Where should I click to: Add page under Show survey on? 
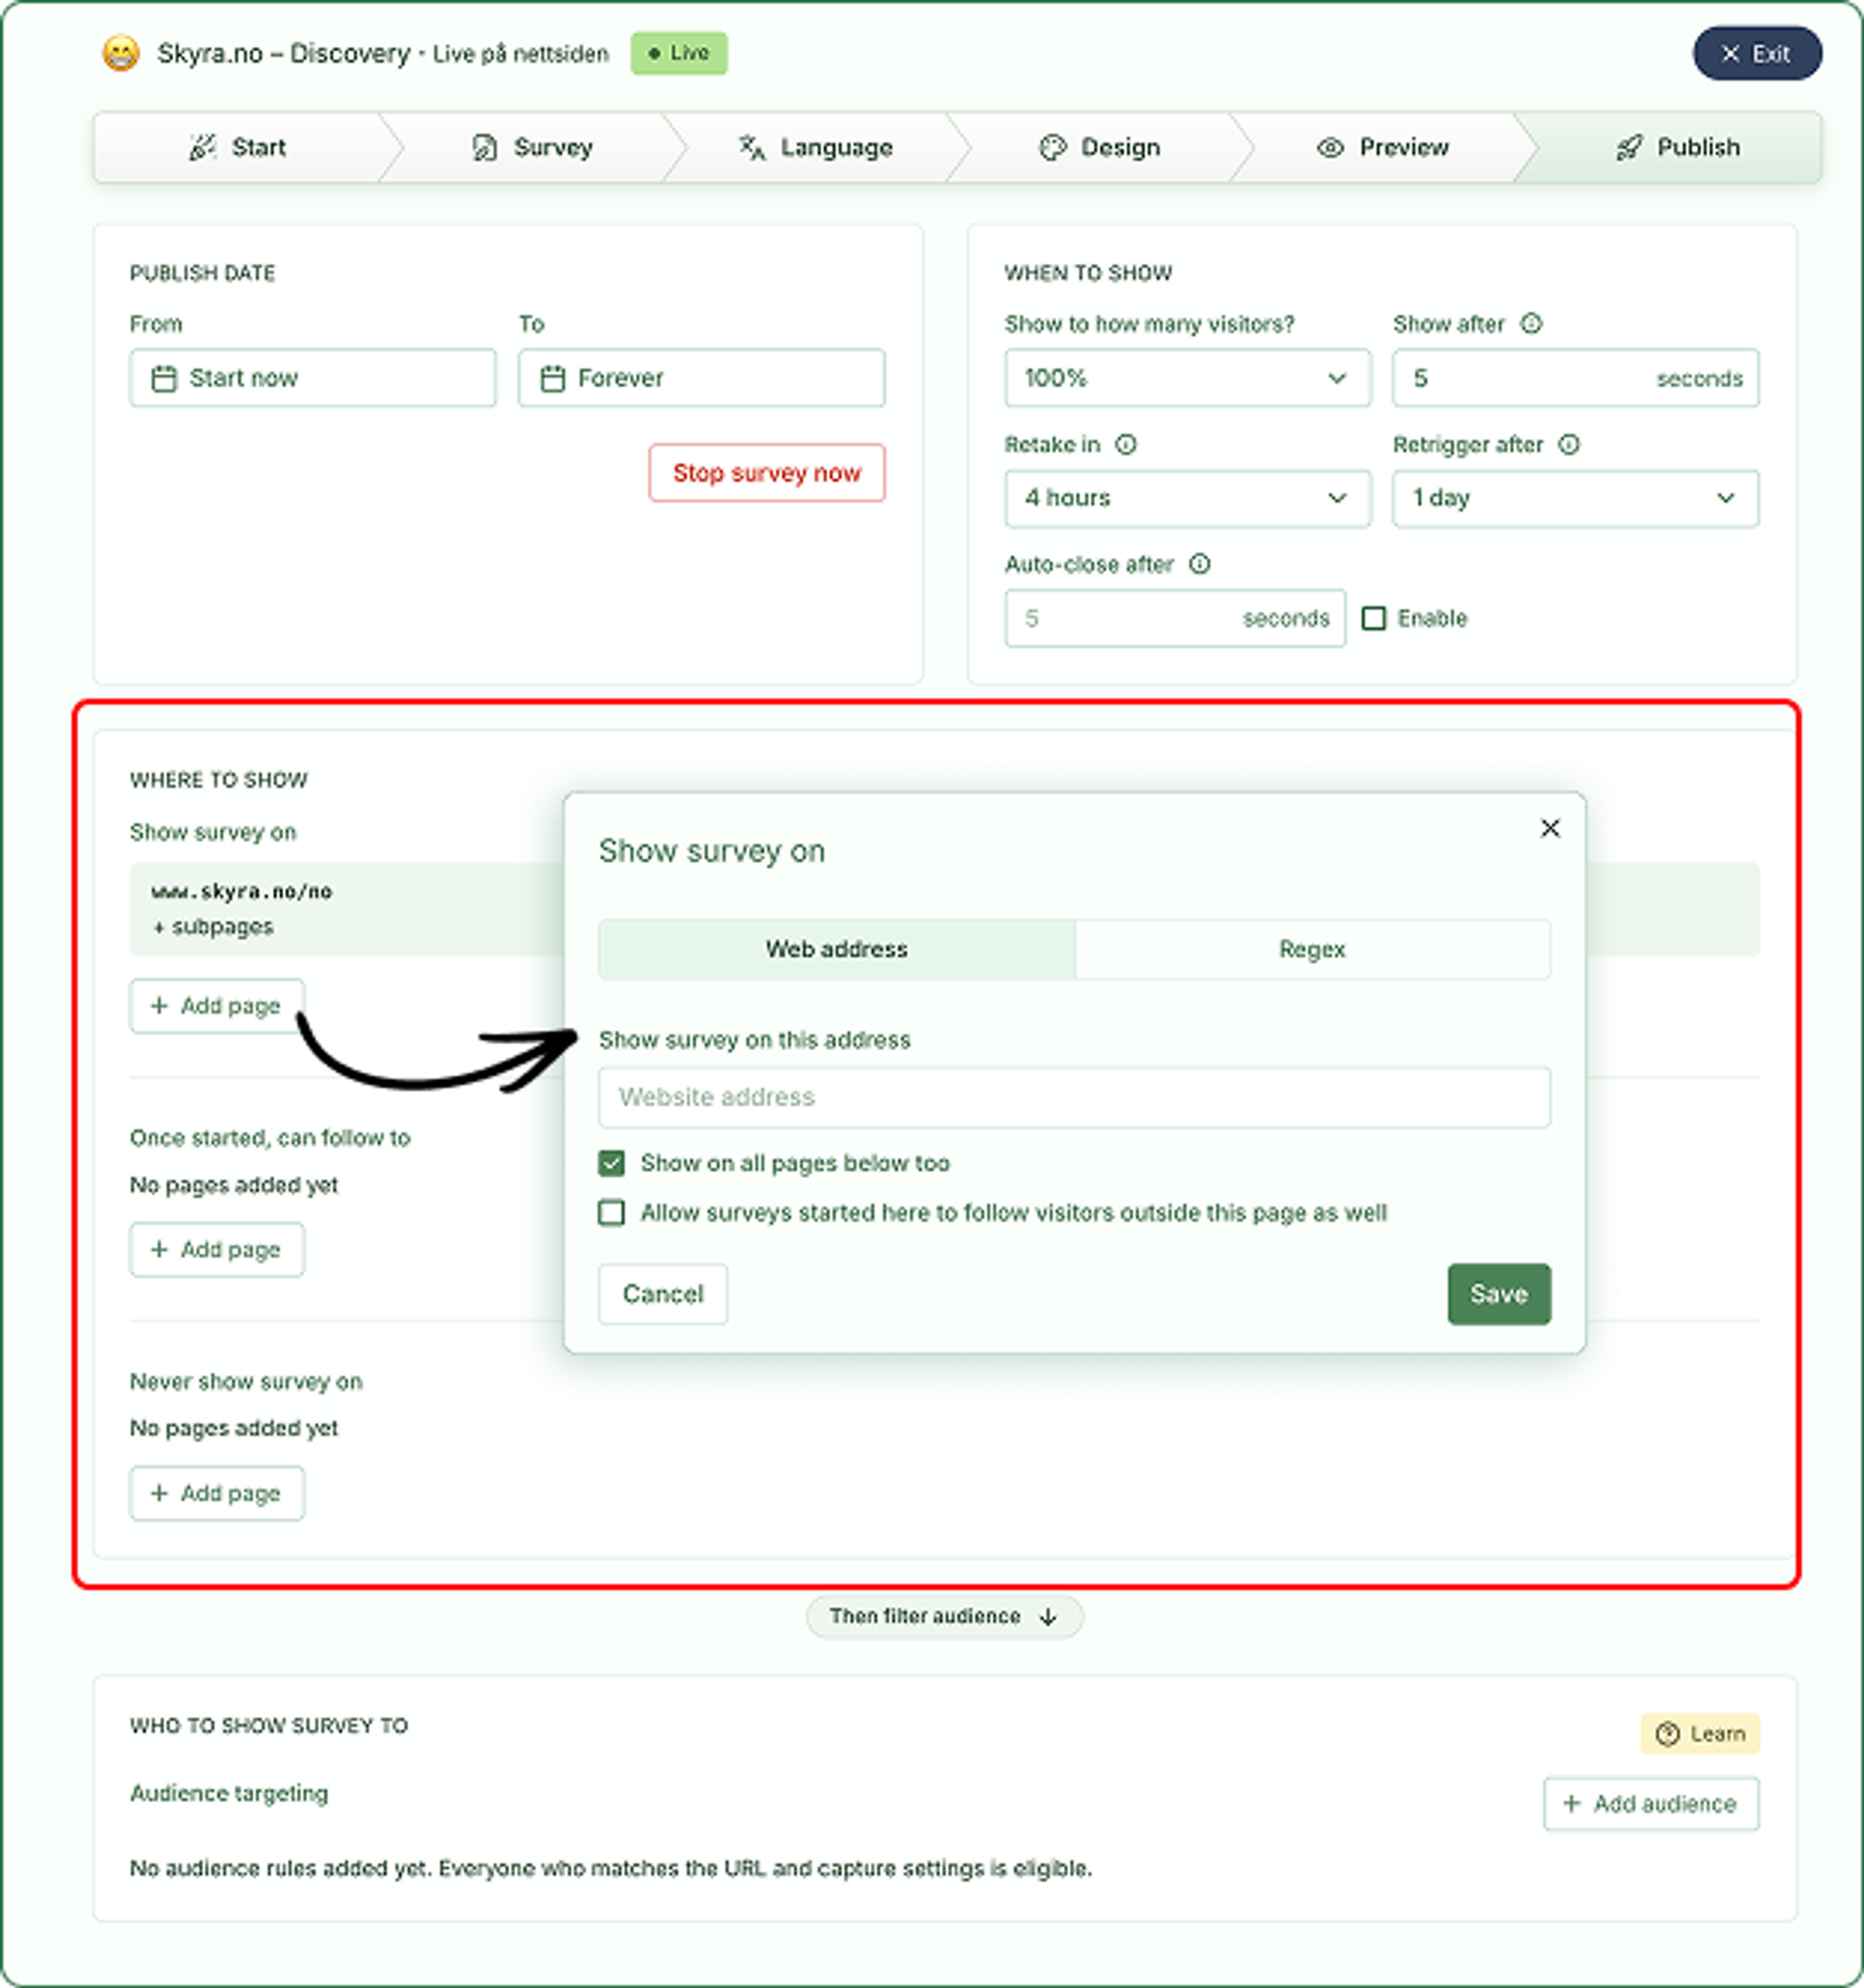tap(217, 1006)
